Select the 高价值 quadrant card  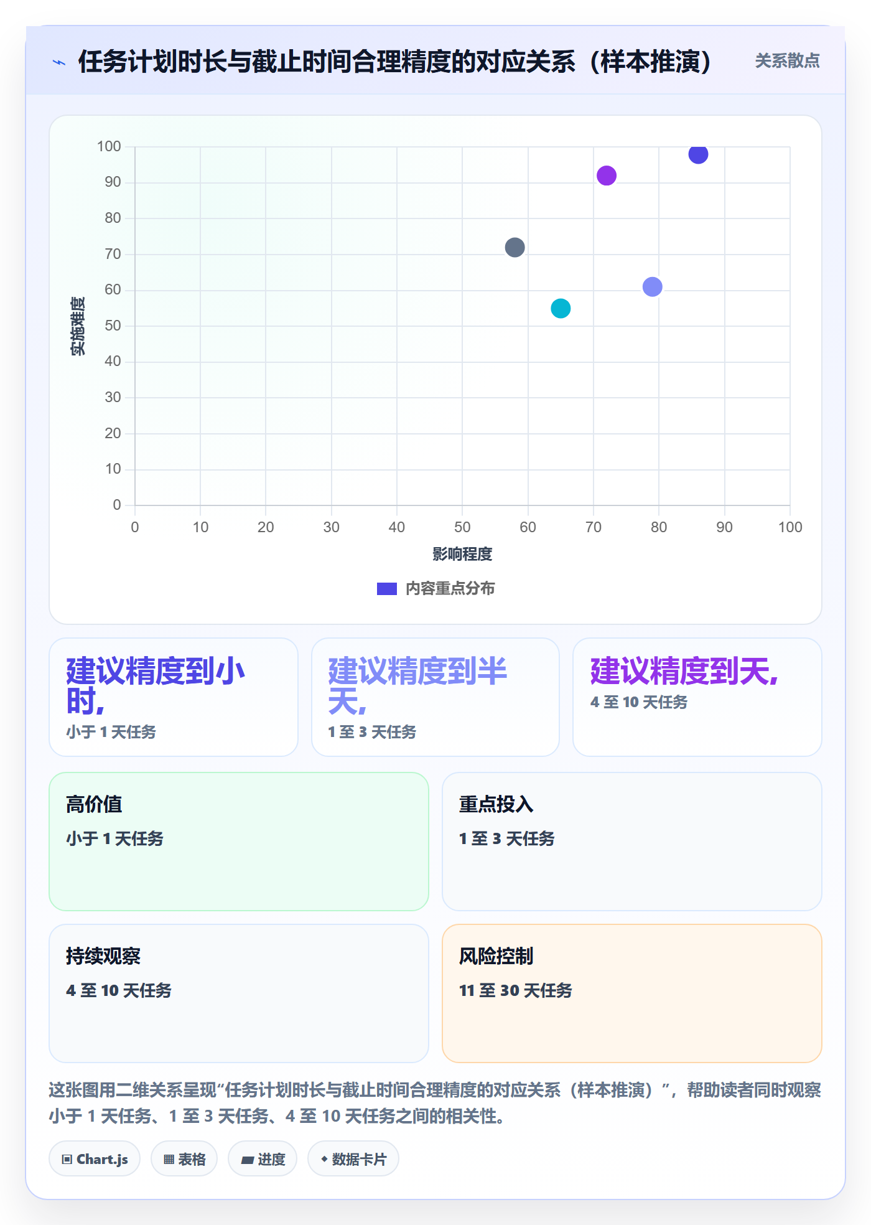pyautogui.click(x=239, y=842)
